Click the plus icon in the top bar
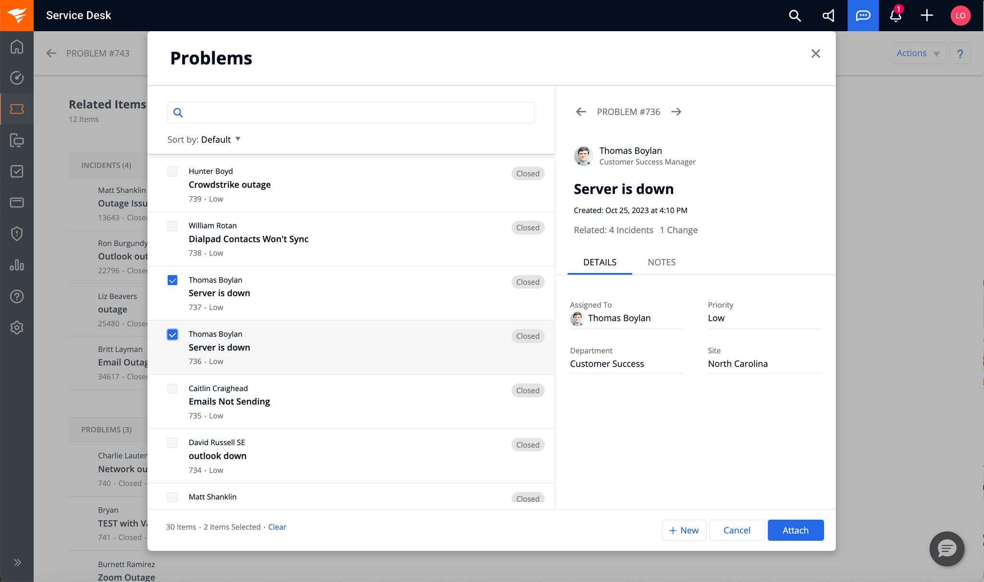Image resolution: width=984 pixels, height=582 pixels. 927,15
